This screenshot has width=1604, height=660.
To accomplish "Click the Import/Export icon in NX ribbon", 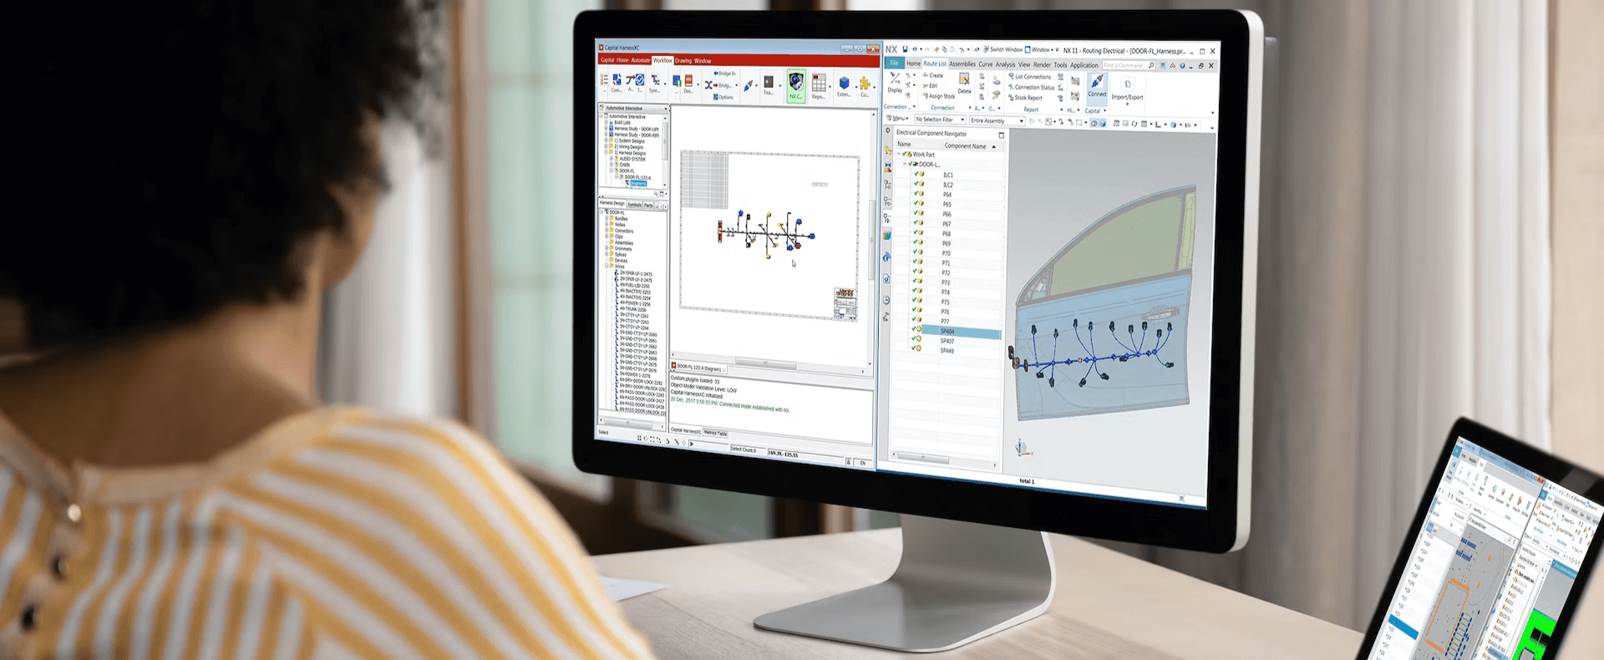I will click(1127, 88).
